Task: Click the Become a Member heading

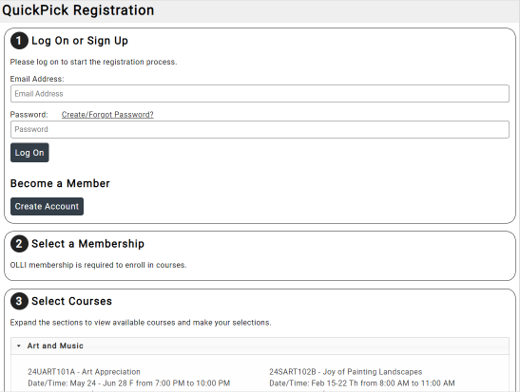Action: [x=60, y=183]
